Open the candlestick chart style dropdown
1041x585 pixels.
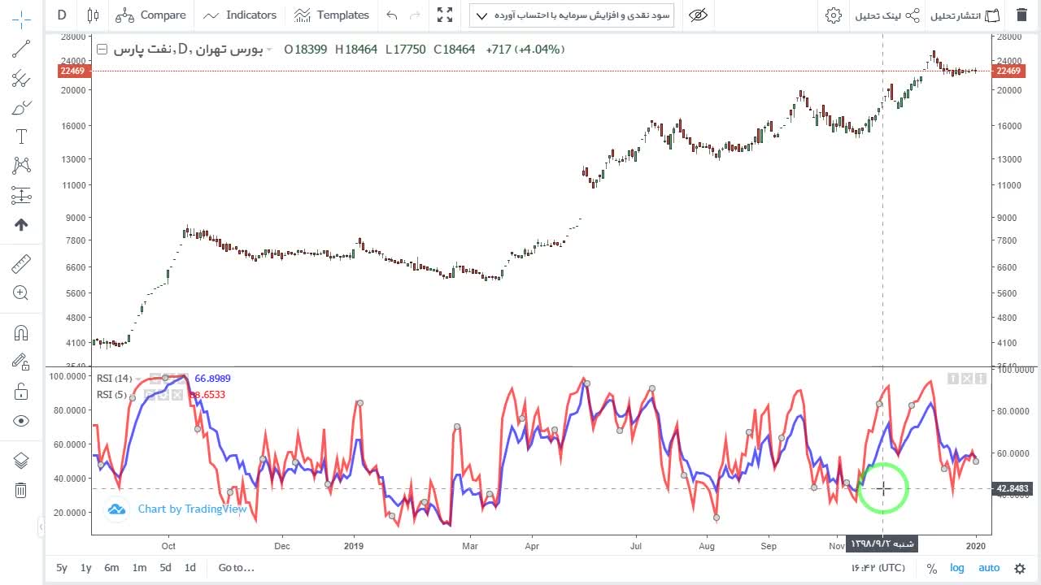[x=93, y=15]
